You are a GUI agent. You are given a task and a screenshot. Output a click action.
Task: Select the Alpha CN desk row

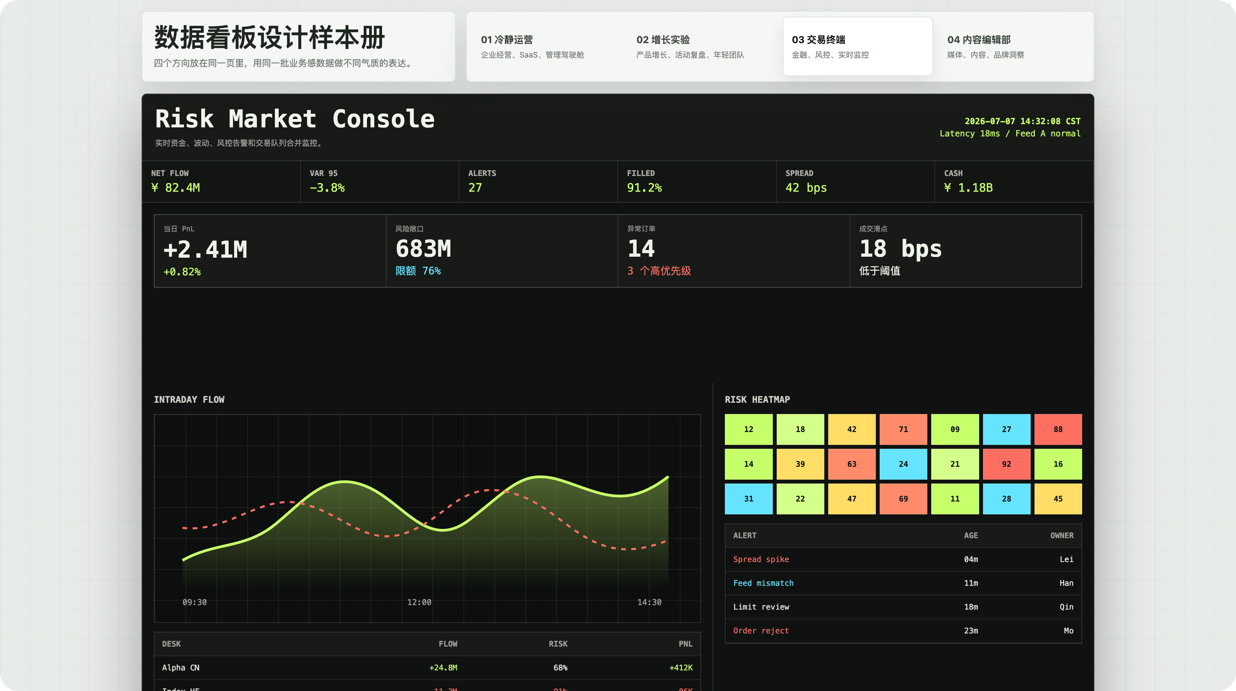pos(427,668)
